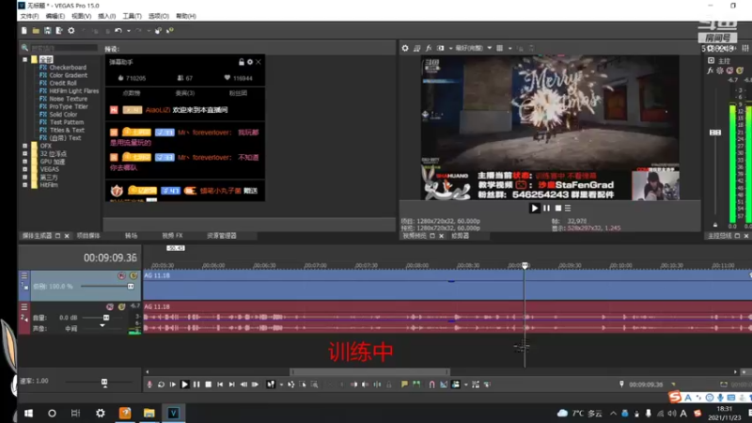
Task: Select Credit Roll in the generator list
Action: (x=63, y=83)
